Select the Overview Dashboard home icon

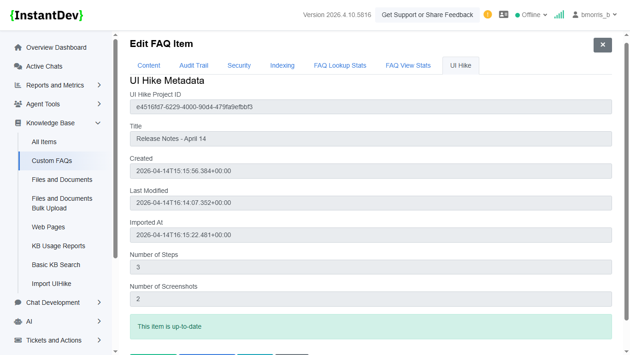tap(18, 47)
